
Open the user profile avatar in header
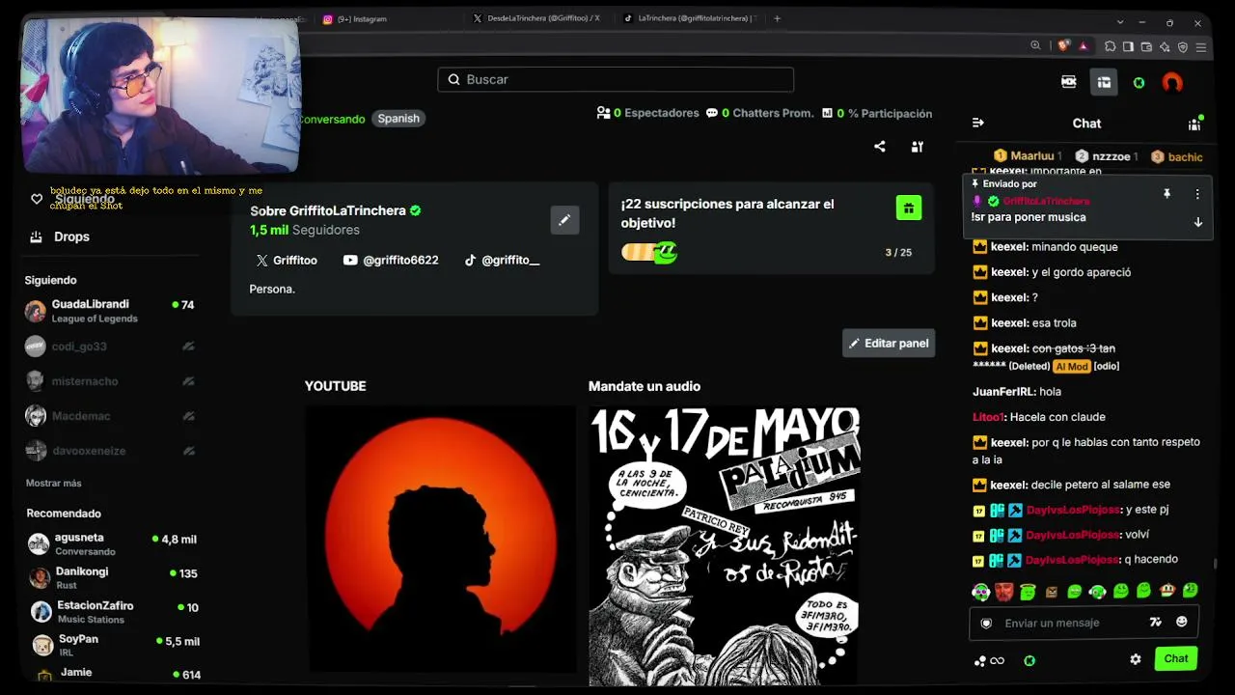click(x=1172, y=83)
